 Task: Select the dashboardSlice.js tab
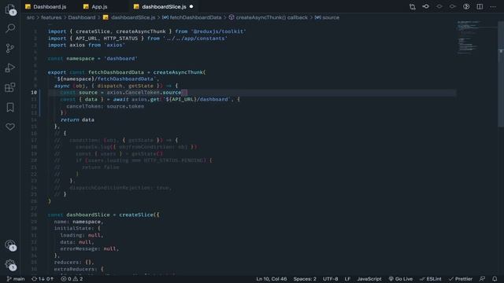(x=164, y=6)
